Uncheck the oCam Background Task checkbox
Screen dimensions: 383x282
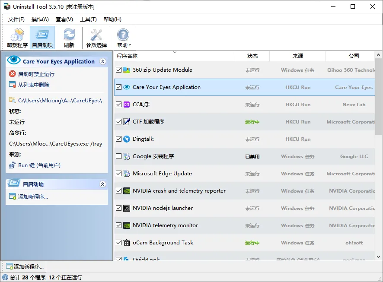pos(119,243)
